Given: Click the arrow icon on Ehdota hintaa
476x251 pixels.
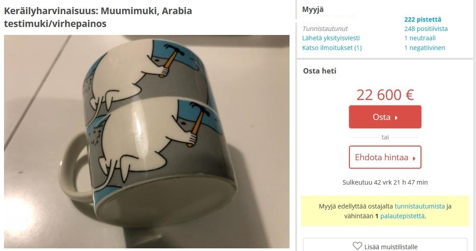Looking at the screenshot, I should [414, 158].
